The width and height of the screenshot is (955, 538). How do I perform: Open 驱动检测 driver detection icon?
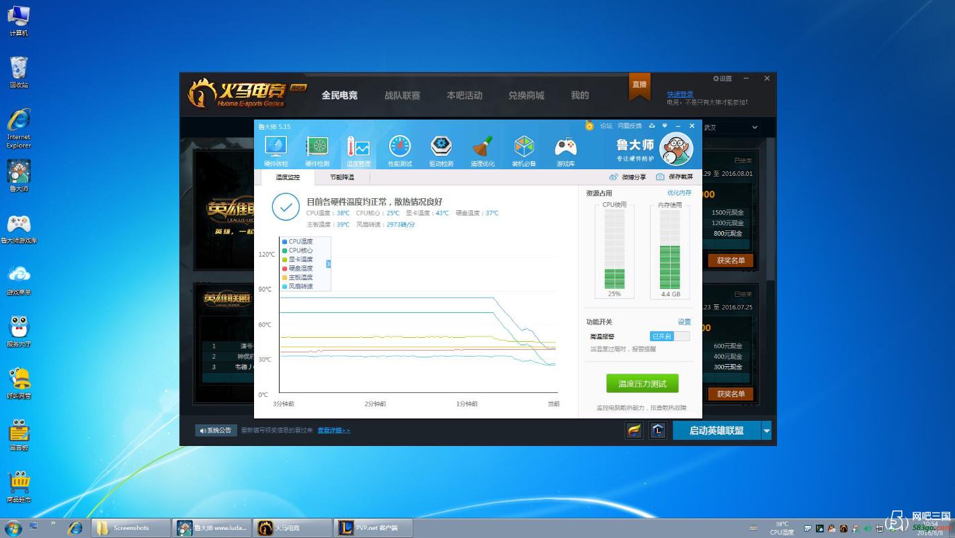click(441, 150)
